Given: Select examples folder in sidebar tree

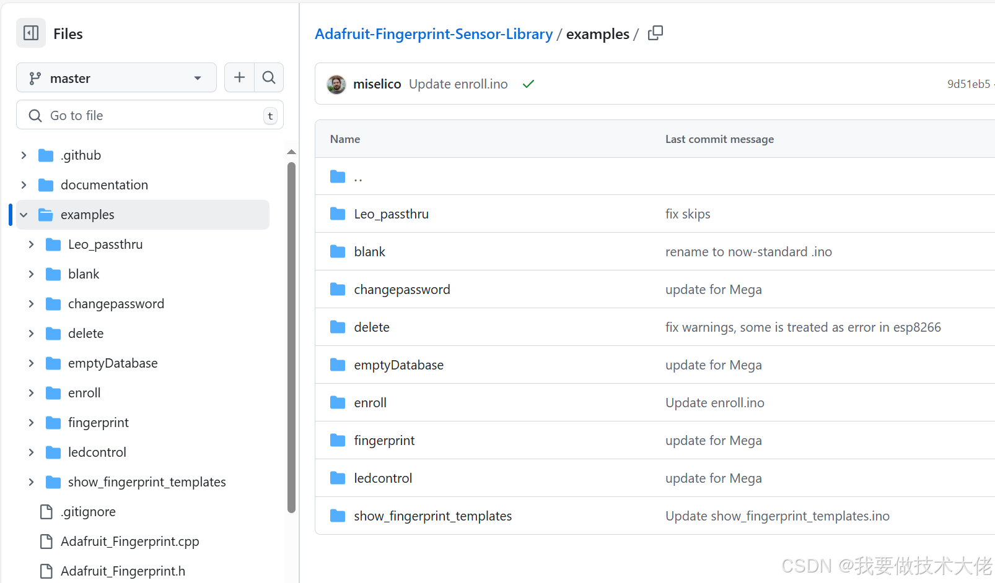Looking at the screenshot, I should coord(143,215).
